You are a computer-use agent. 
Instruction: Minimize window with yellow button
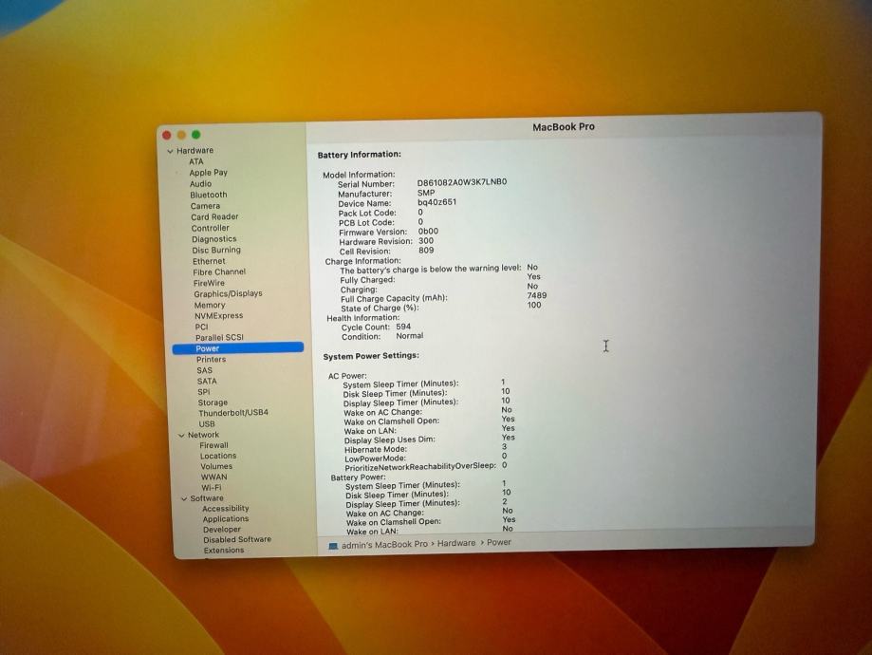tap(181, 135)
